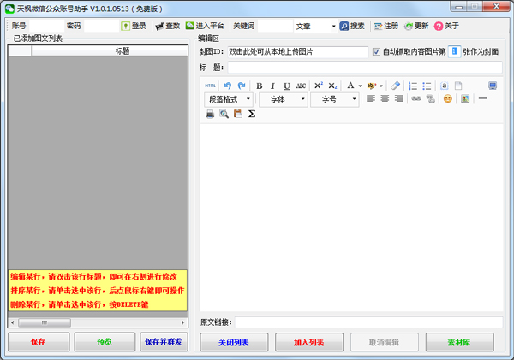Open the font color picker

coord(351,86)
